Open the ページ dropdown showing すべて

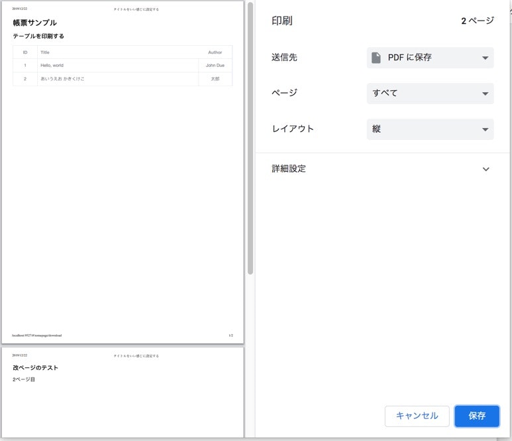pos(430,93)
